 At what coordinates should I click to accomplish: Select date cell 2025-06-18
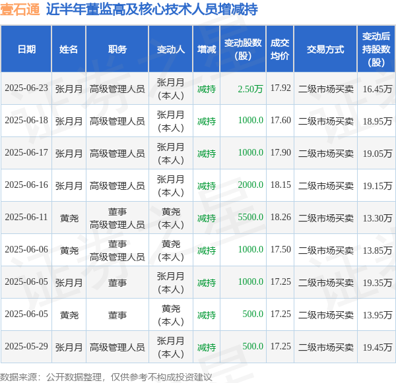coord(26,121)
